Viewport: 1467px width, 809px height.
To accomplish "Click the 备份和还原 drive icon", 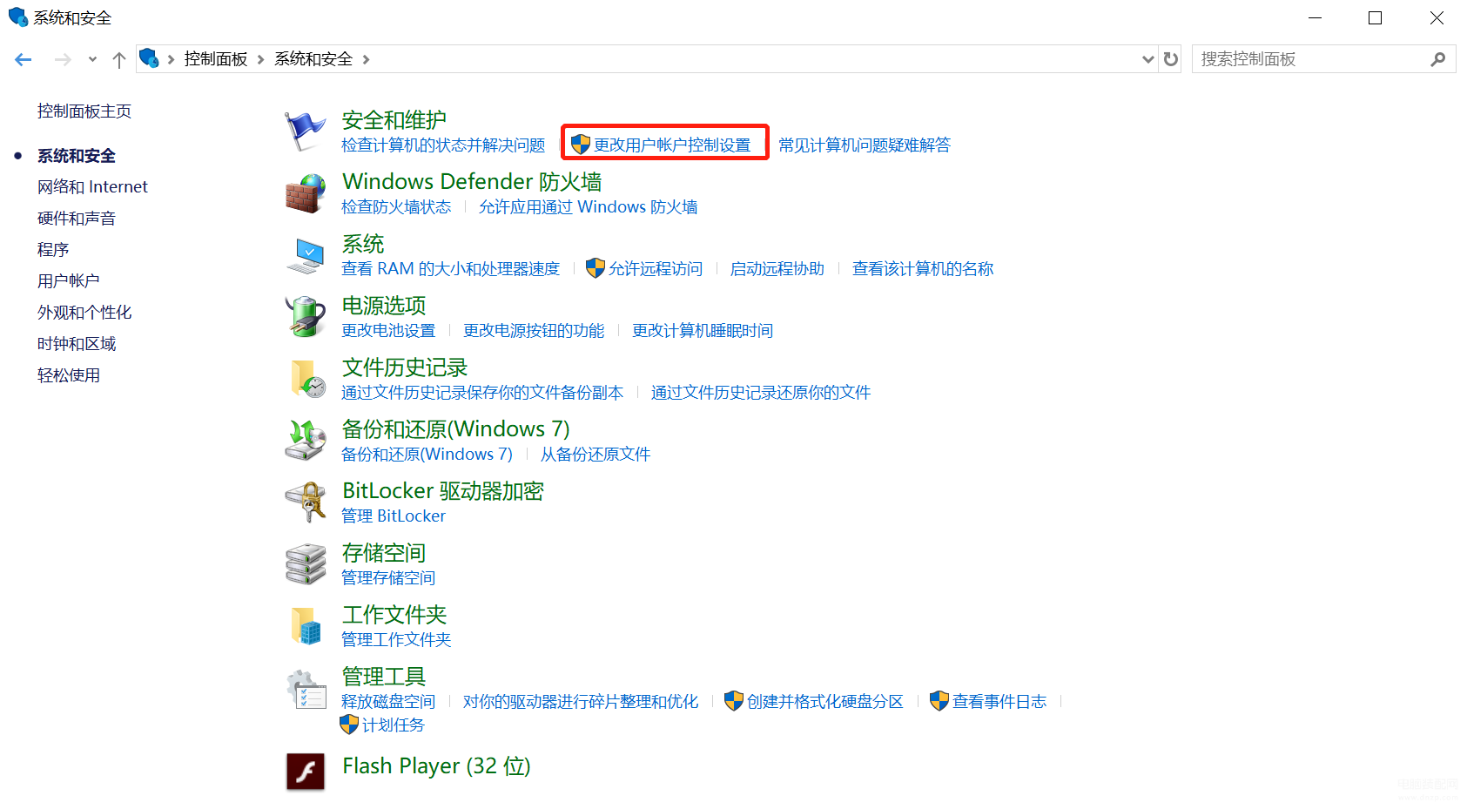I will pos(305,440).
